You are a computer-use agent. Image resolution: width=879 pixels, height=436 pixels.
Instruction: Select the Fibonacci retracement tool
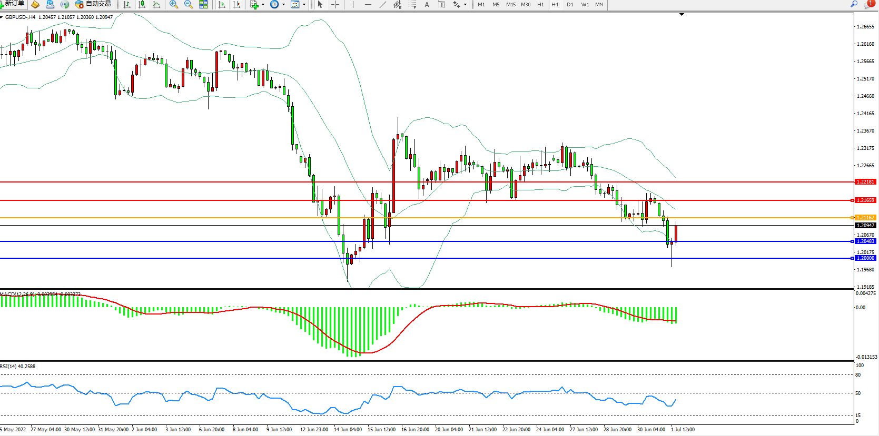[x=412, y=5]
